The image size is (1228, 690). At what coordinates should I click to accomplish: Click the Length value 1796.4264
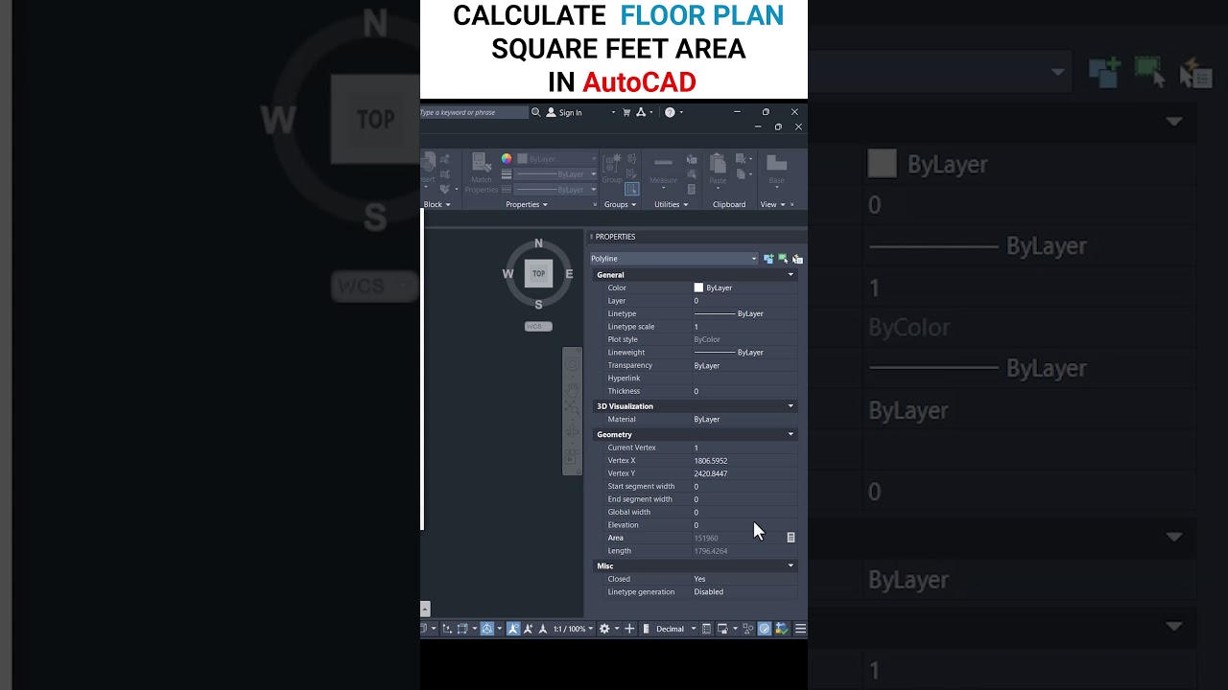(x=711, y=551)
